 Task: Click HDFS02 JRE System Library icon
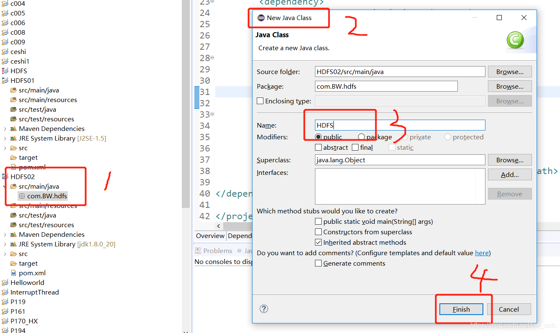coord(13,244)
